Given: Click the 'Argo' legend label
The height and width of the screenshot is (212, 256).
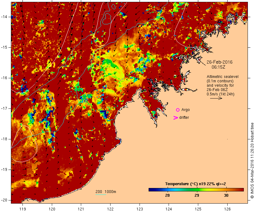Looking at the screenshot, I should [185, 110].
